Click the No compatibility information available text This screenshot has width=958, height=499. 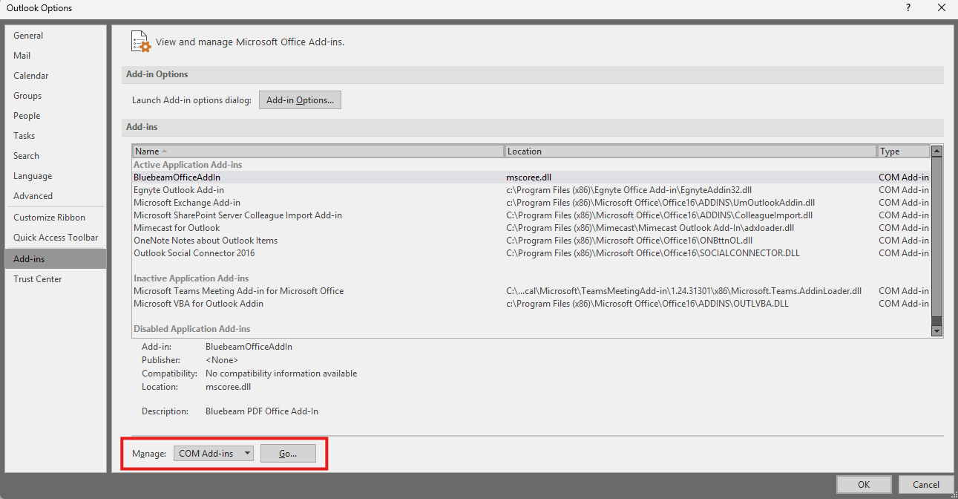click(281, 374)
